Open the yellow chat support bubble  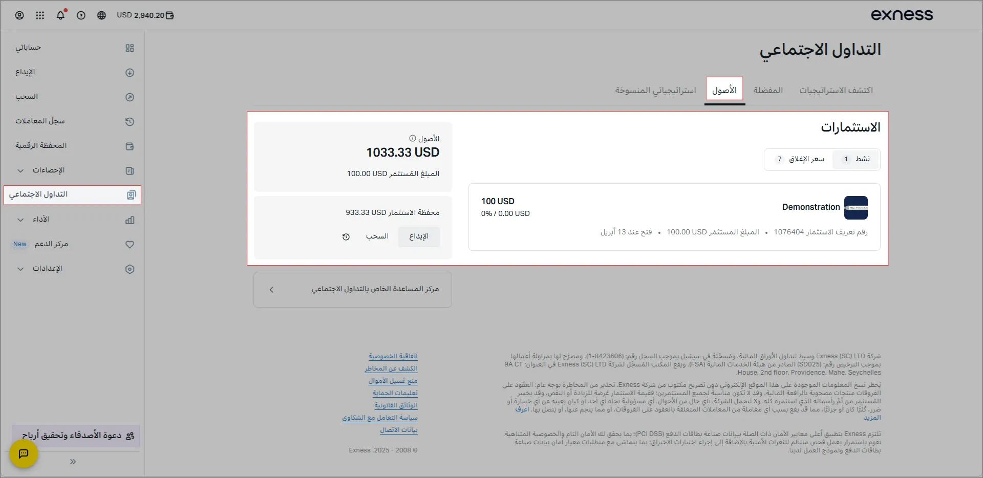[x=24, y=453]
